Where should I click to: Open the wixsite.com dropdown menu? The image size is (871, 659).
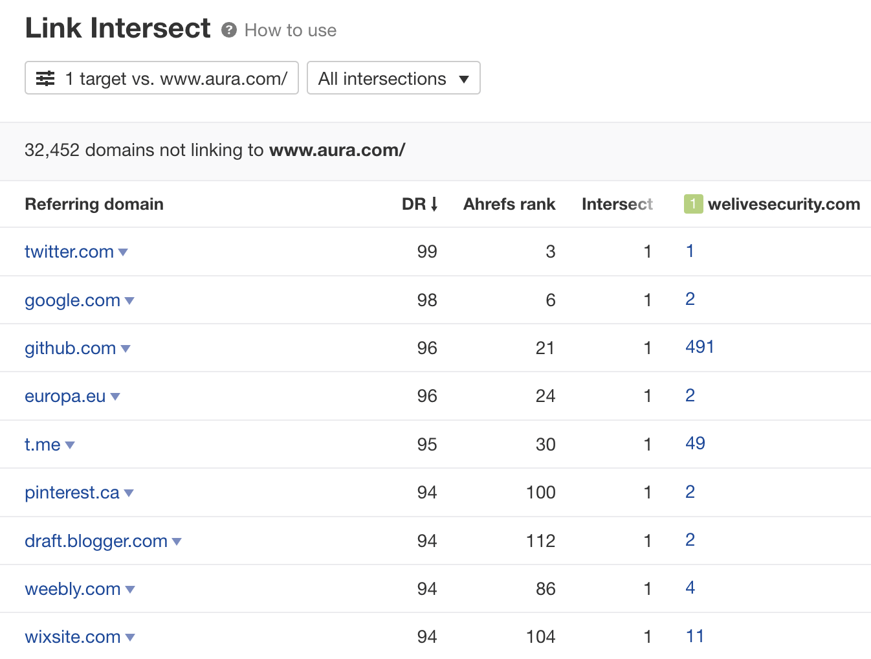(131, 638)
